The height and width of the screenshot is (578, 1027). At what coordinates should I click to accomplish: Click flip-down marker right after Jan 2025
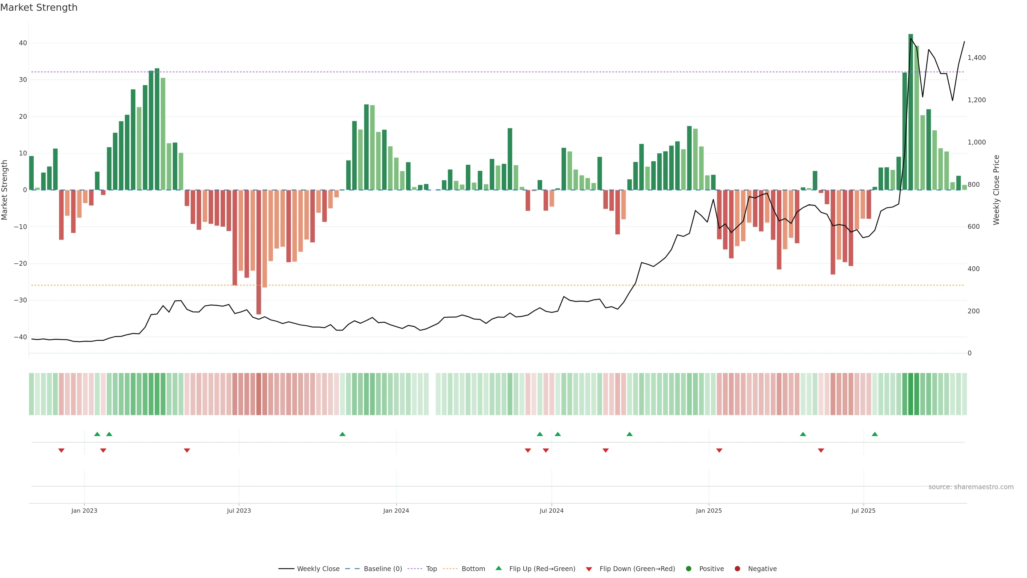[719, 450]
